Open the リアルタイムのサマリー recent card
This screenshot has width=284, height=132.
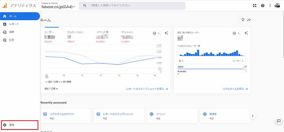click(66, 116)
